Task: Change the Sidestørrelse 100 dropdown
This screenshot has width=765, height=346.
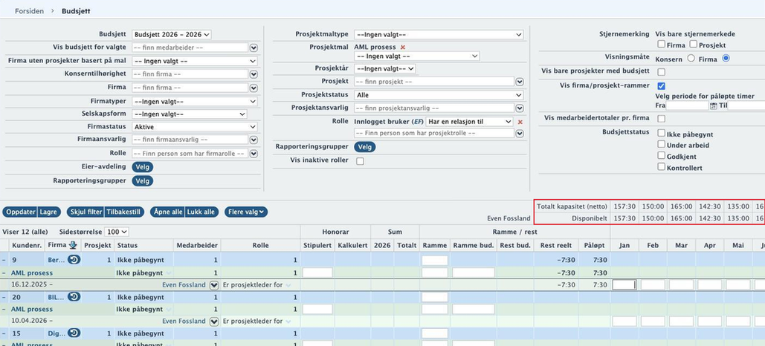Action: pyautogui.click(x=117, y=232)
